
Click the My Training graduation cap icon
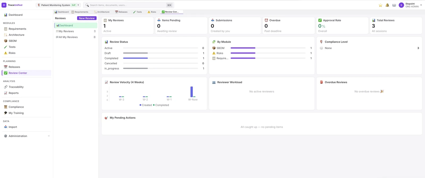[x=6, y=113]
